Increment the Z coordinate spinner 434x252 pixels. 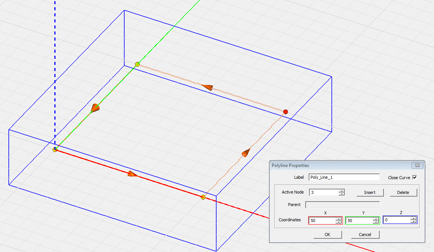413,219
